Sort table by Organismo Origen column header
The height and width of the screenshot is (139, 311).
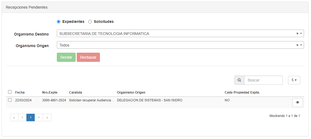tap(131, 92)
